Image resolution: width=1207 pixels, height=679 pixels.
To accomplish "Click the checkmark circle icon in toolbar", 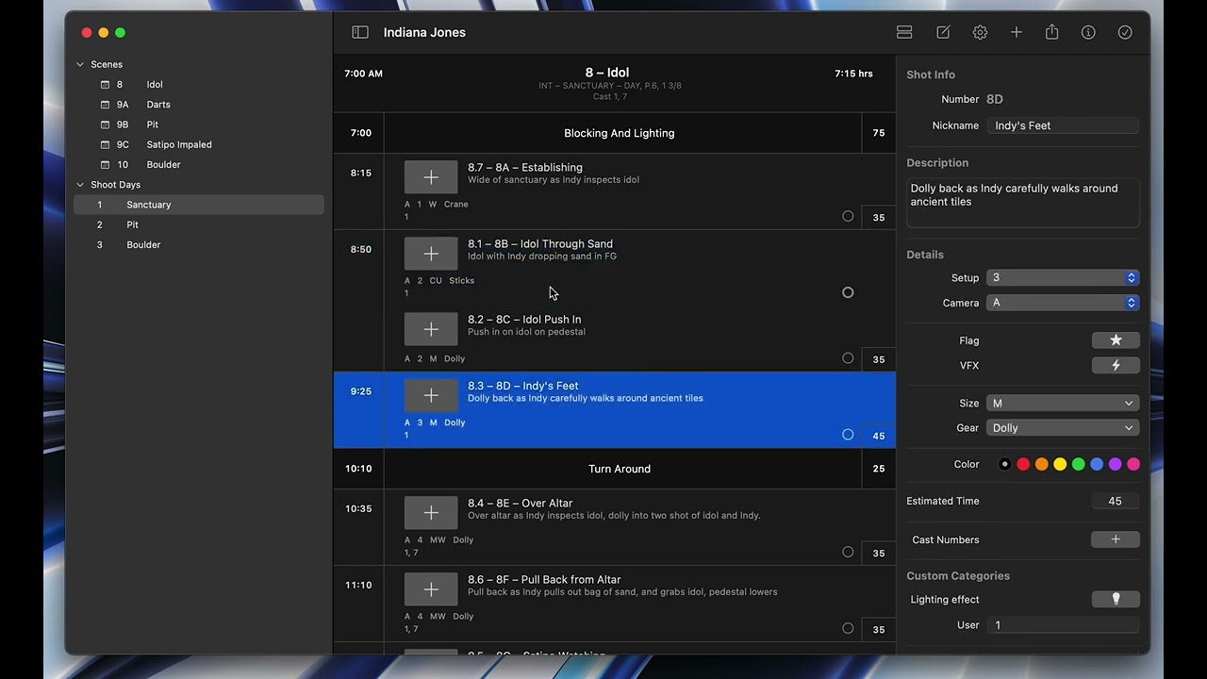I will pos(1125,32).
